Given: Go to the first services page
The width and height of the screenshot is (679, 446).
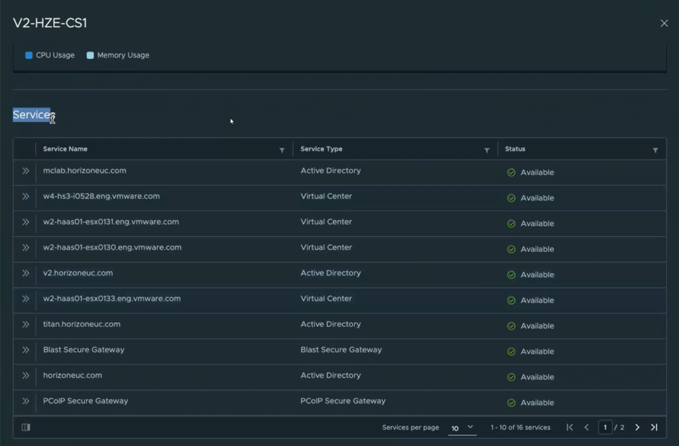Looking at the screenshot, I should point(570,427).
